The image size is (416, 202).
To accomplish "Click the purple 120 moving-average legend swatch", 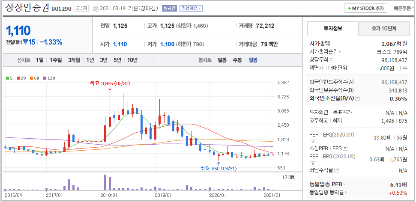I will [45, 78].
